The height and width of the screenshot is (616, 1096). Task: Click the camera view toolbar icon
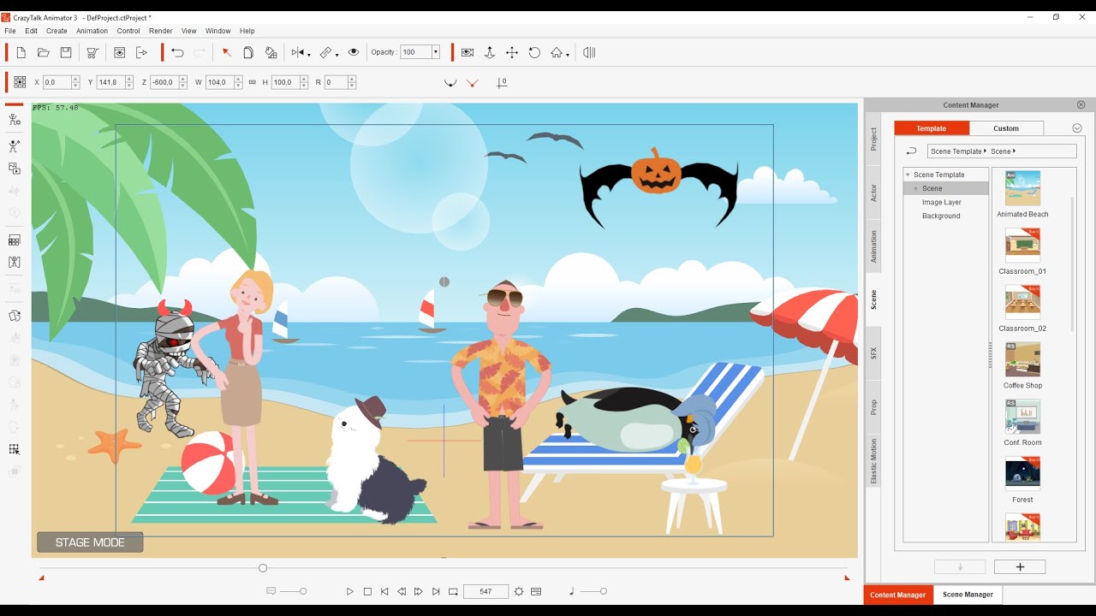[468, 52]
